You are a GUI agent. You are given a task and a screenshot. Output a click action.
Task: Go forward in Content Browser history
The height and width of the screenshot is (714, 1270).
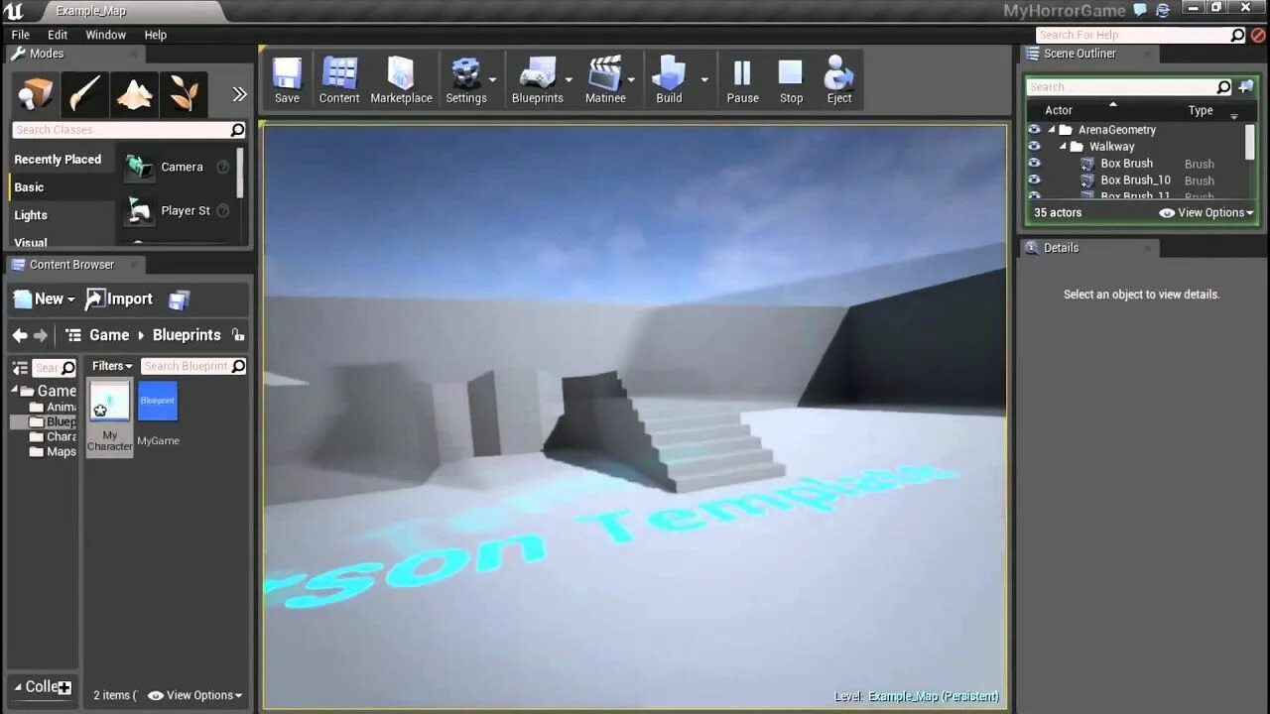(41, 335)
